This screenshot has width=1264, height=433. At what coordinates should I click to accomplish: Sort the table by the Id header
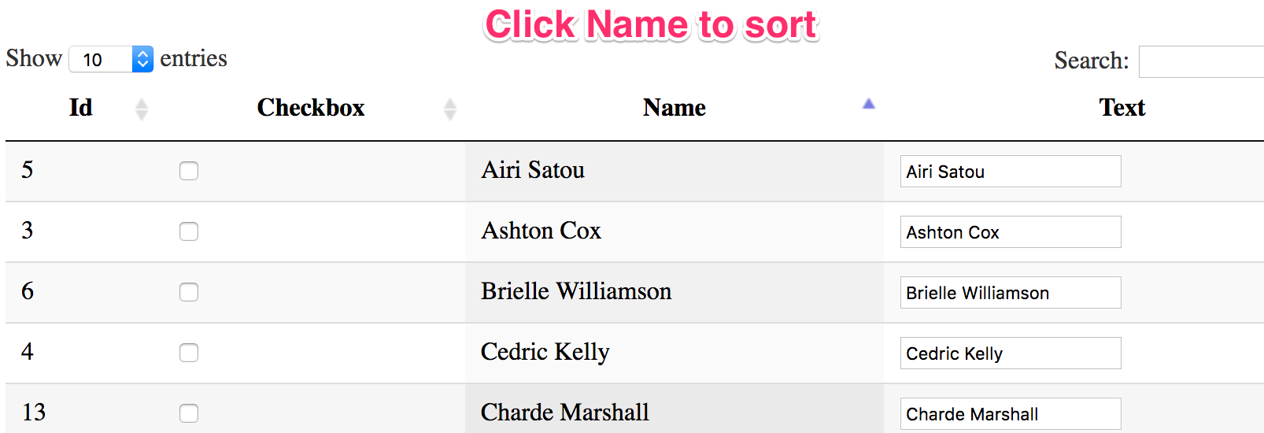(80, 108)
